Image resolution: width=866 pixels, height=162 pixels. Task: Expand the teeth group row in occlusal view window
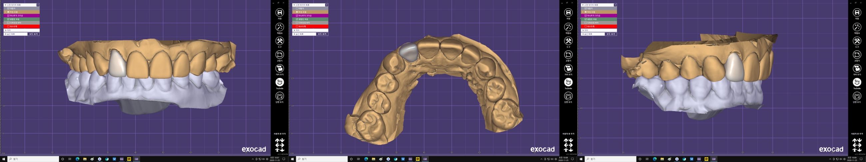(294, 30)
